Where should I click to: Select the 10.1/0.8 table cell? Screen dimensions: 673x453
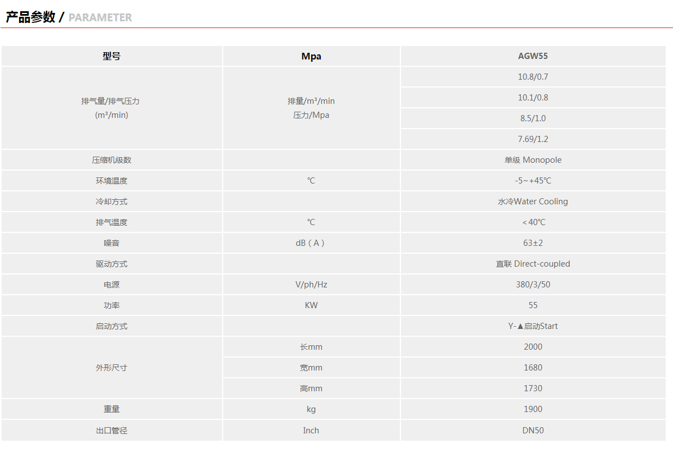pos(533,98)
